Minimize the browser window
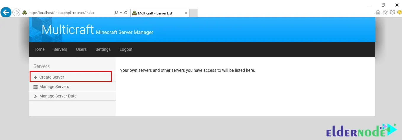402x140 pixels. tap(370, 5)
